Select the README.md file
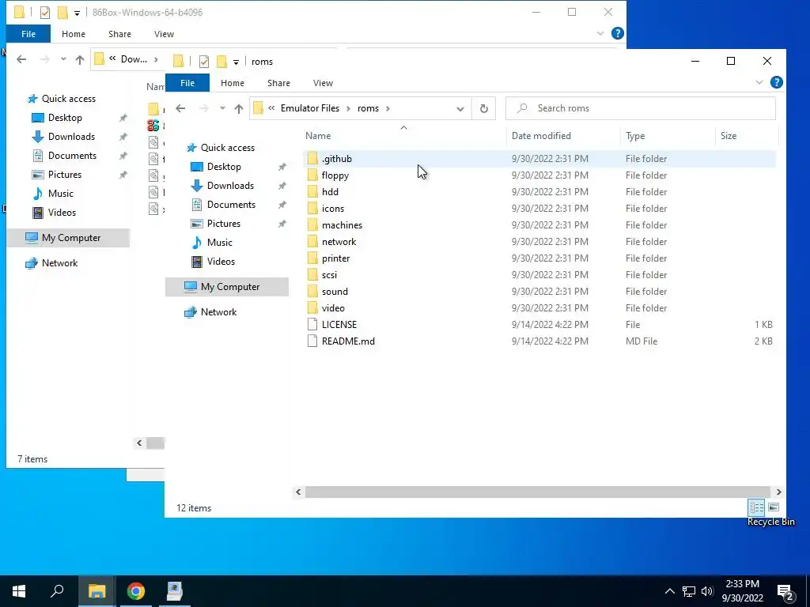The height and width of the screenshot is (607, 810). pyautogui.click(x=348, y=341)
